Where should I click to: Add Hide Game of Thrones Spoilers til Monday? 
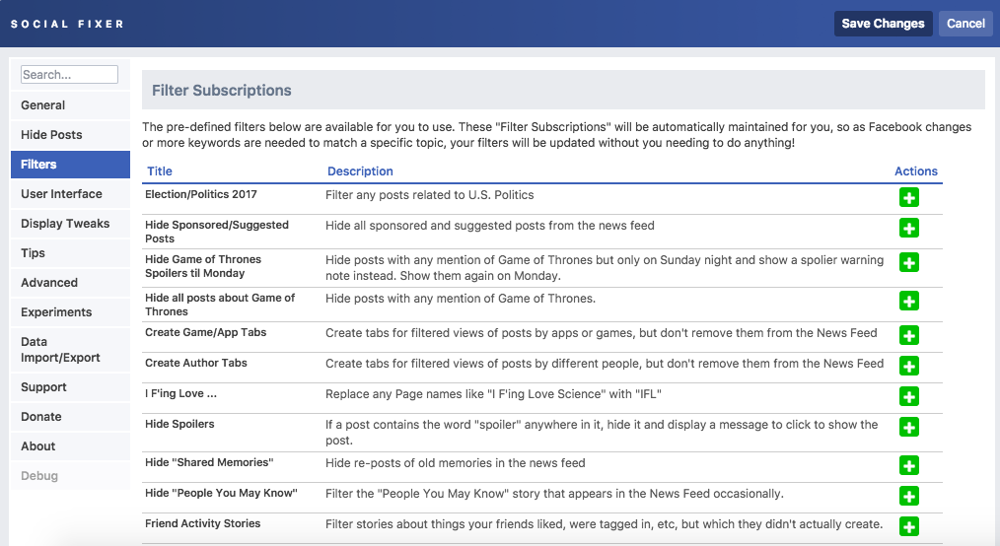pos(909,262)
